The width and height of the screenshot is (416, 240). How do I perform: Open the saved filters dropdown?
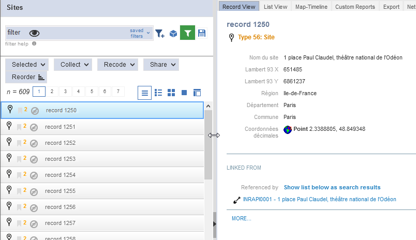tap(139, 33)
